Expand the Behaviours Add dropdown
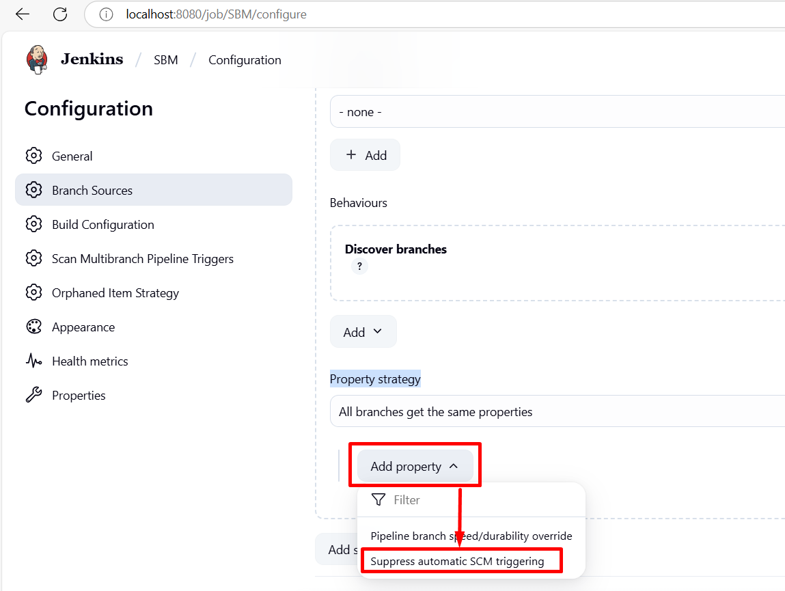This screenshot has width=785, height=591. (x=363, y=332)
